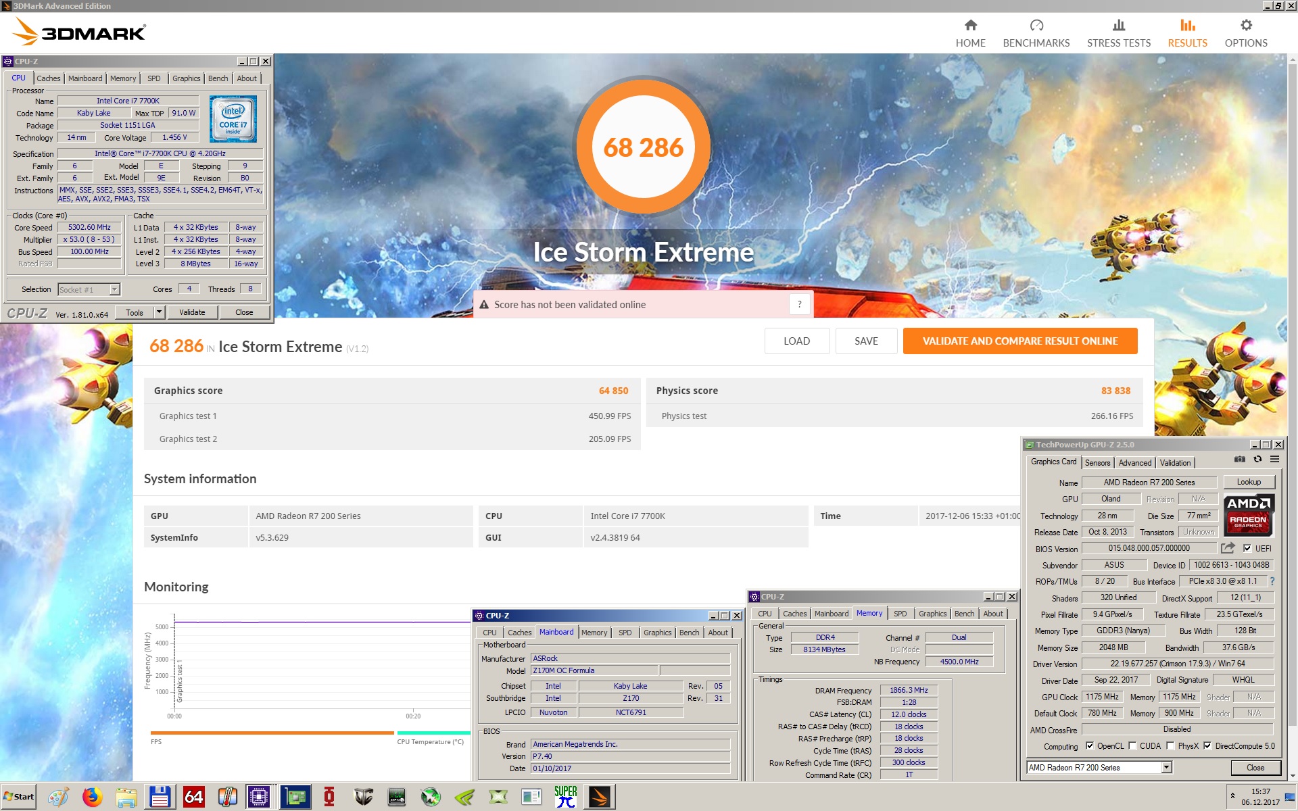The width and height of the screenshot is (1298, 811).
Task: Click the question mark on validation warning
Action: tap(799, 304)
